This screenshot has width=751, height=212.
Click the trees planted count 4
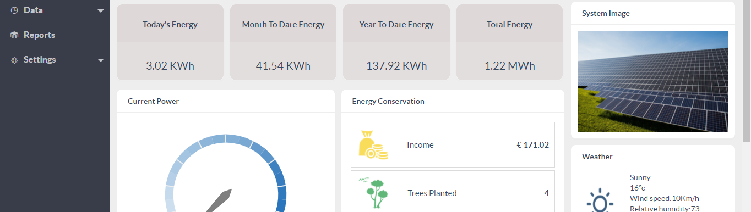[546, 193]
